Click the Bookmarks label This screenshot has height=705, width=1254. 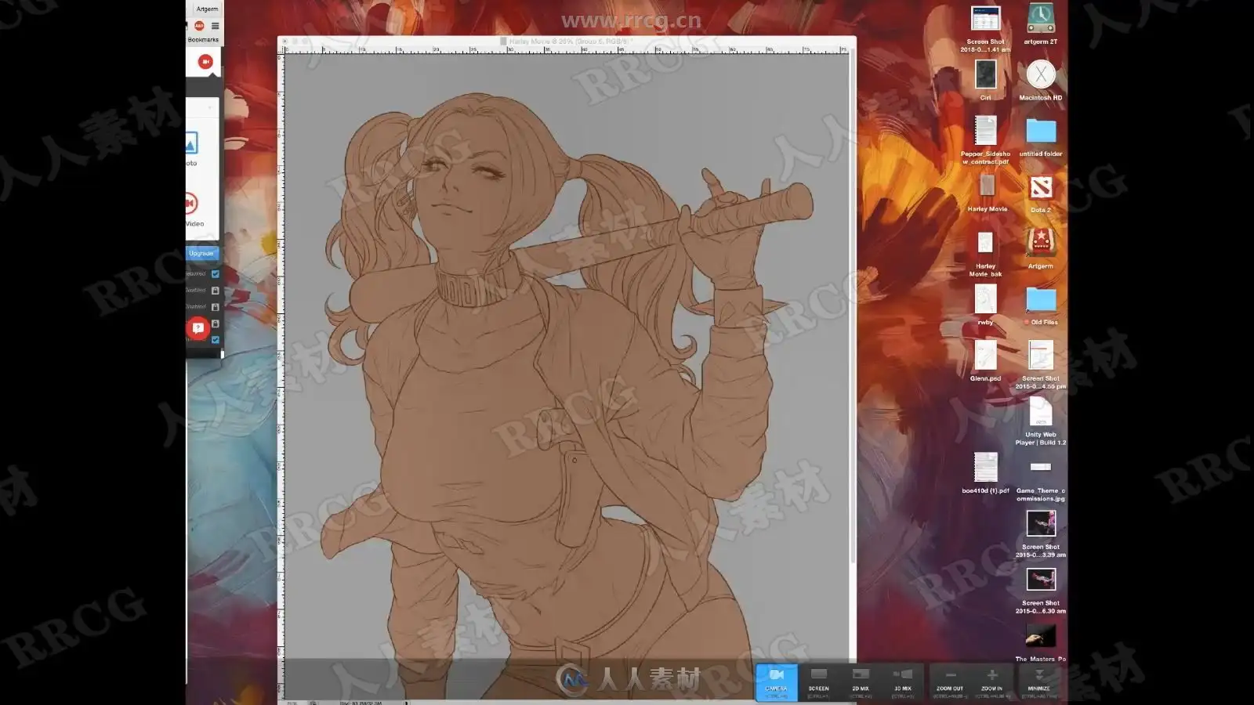click(x=203, y=40)
